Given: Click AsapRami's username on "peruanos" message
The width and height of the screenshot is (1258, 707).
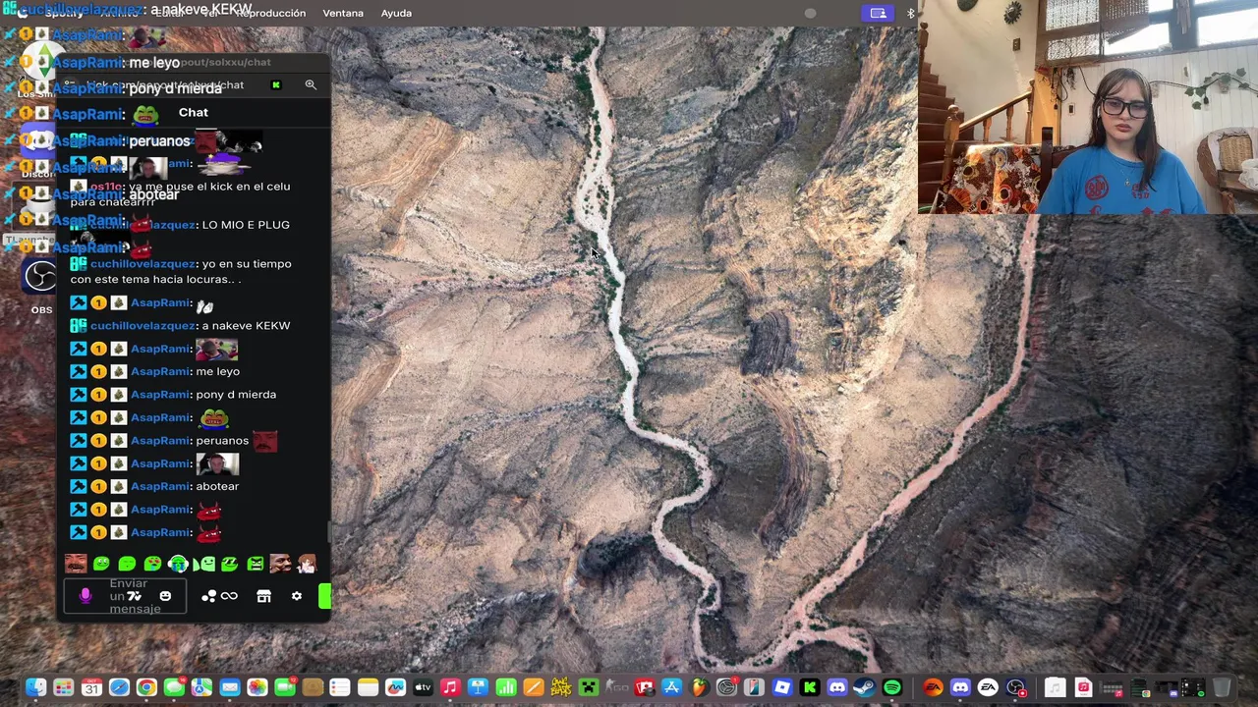Looking at the screenshot, I should point(160,441).
